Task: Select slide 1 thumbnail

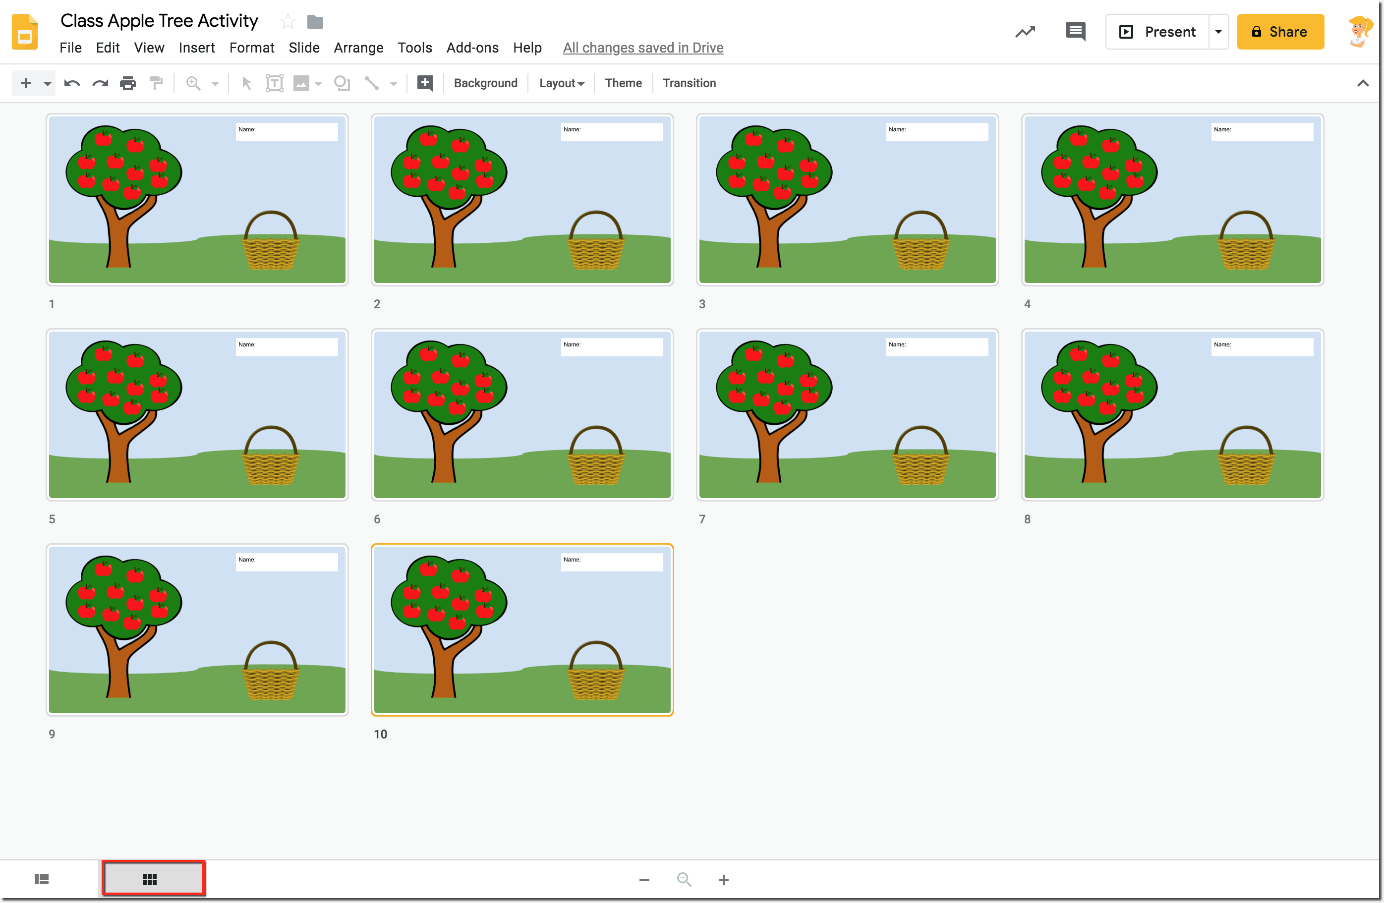Action: point(197,199)
